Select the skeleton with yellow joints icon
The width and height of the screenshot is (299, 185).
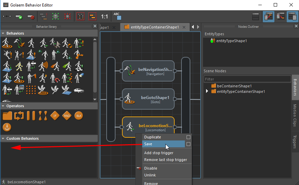point(19,66)
